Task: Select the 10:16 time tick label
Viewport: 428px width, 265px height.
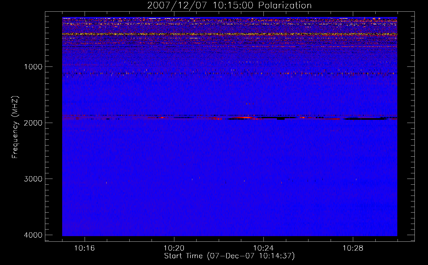Action: (84, 248)
